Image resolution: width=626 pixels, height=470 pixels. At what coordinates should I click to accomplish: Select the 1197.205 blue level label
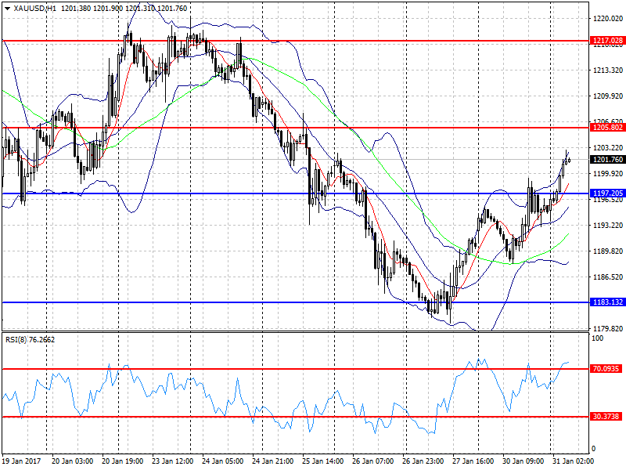click(607, 193)
